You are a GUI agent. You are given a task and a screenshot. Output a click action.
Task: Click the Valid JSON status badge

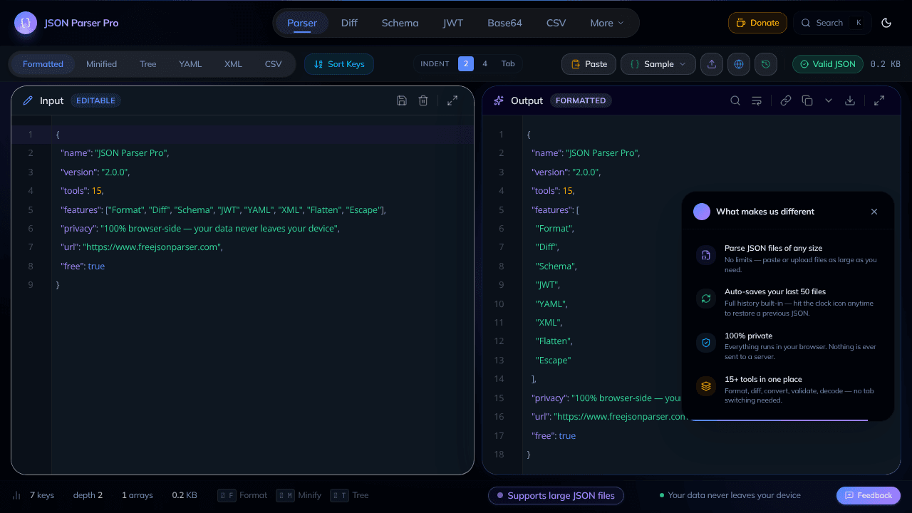(x=828, y=64)
